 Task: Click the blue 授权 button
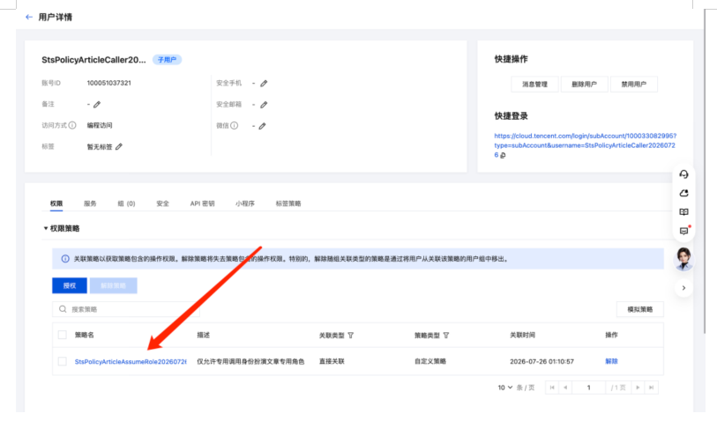(x=70, y=286)
